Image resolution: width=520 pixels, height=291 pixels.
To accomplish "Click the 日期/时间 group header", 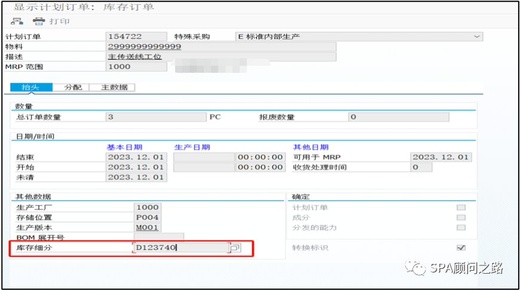I will pos(35,137).
